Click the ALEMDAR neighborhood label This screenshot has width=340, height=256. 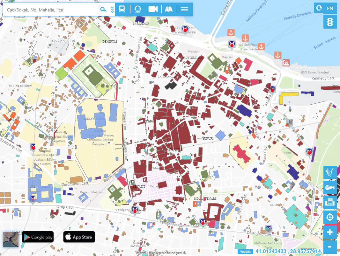pyautogui.click(x=277, y=205)
